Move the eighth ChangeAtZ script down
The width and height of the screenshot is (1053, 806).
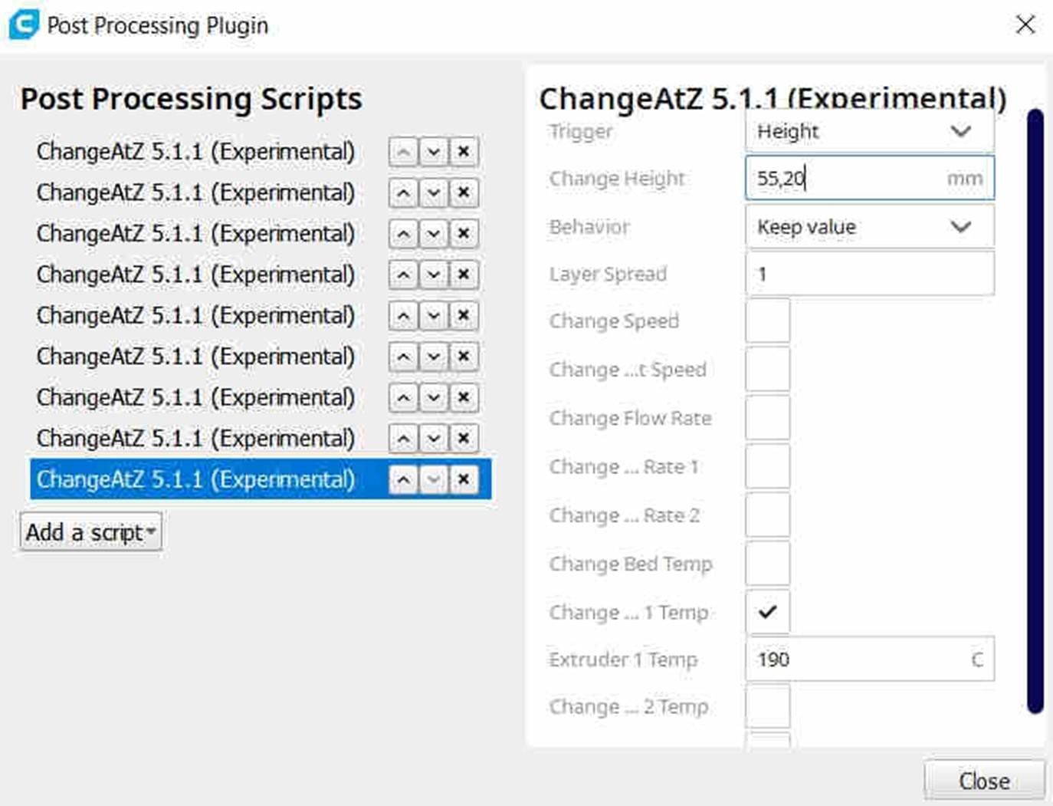click(433, 439)
